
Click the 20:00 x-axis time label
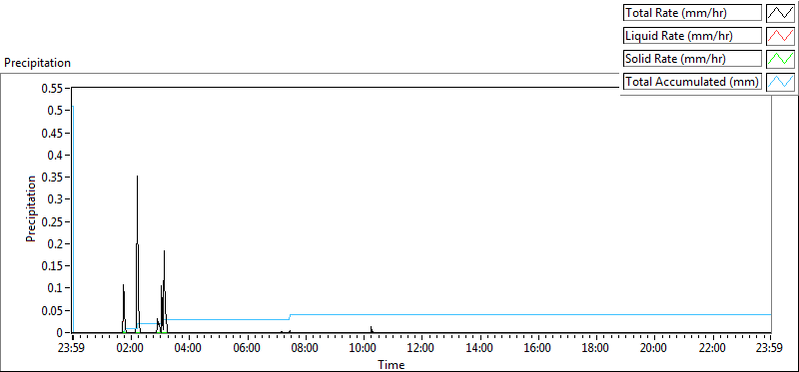pos(654,349)
